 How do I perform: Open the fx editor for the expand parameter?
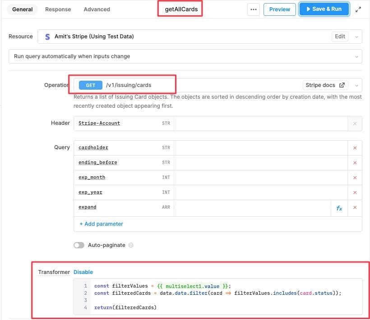point(339,207)
